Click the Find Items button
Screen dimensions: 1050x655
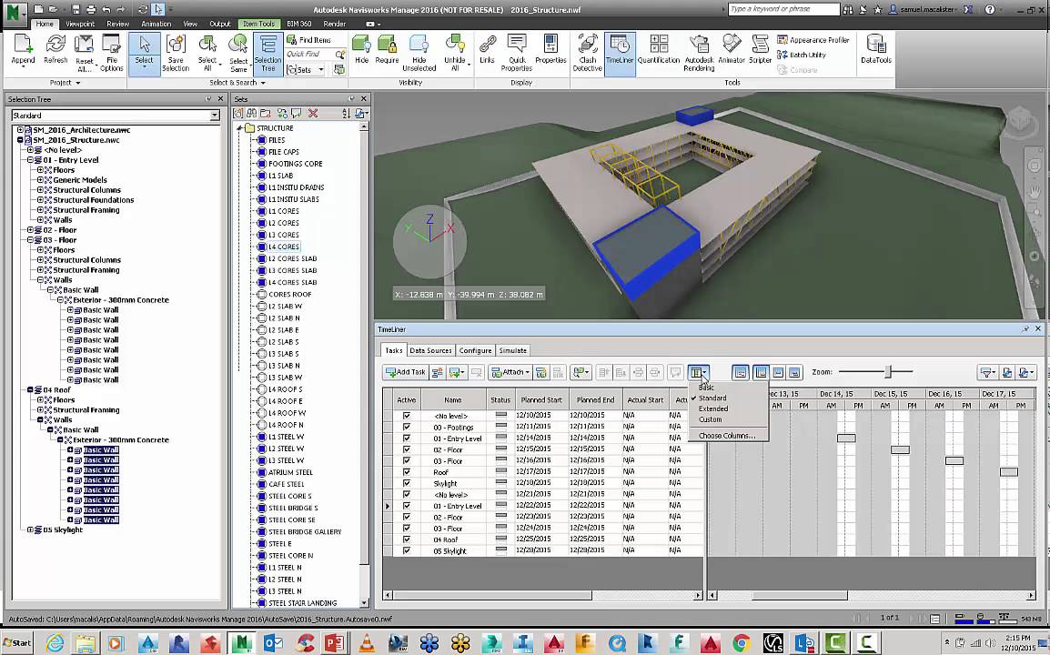tap(308, 40)
